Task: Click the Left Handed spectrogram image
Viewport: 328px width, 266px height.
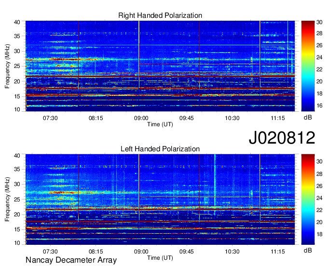Action: tap(160, 199)
